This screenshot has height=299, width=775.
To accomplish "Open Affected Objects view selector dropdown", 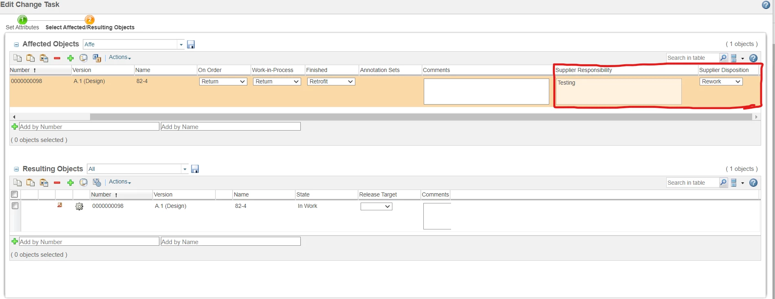I will coord(181,45).
